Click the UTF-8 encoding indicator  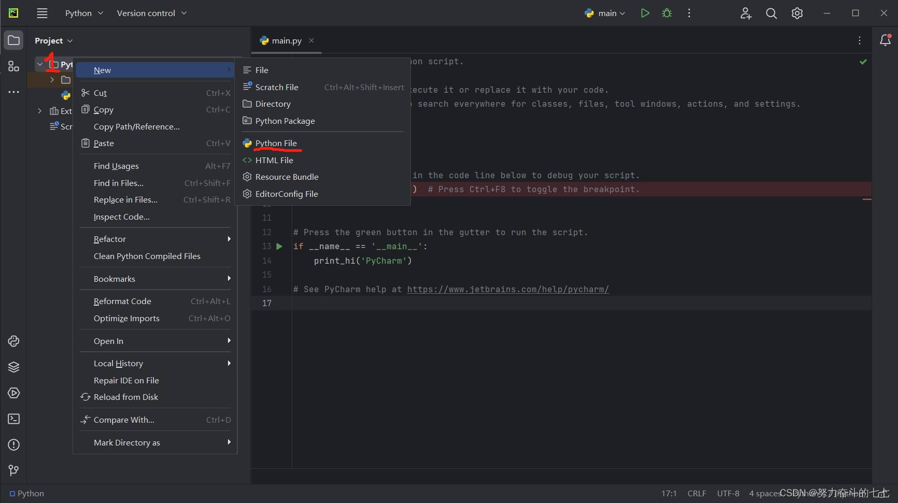[x=728, y=493]
